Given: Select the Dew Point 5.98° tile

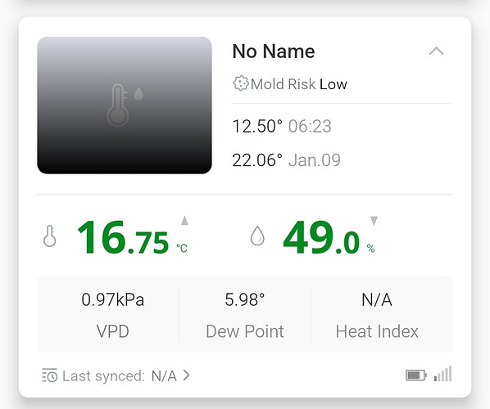Looking at the screenshot, I should coord(245,314).
